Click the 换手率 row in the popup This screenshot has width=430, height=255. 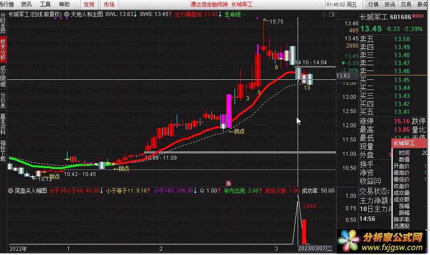[410, 220]
